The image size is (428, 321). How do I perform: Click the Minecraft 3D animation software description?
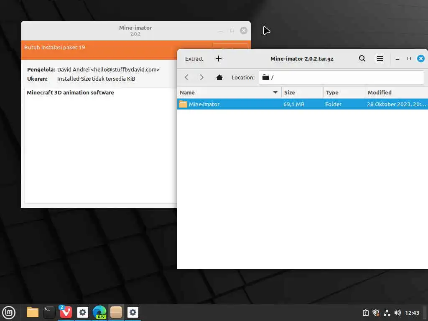tap(70, 92)
